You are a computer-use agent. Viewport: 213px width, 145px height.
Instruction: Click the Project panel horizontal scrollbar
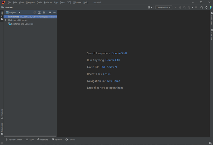[30, 136]
